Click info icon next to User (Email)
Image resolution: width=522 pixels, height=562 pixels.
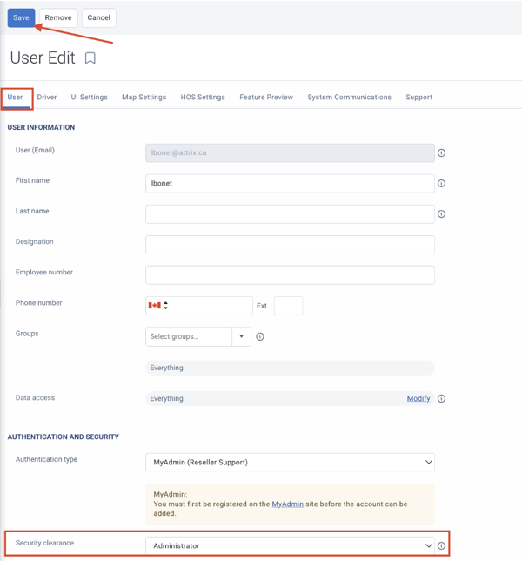point(441,153)
